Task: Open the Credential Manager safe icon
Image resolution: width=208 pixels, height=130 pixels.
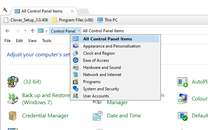Action: 13,116
